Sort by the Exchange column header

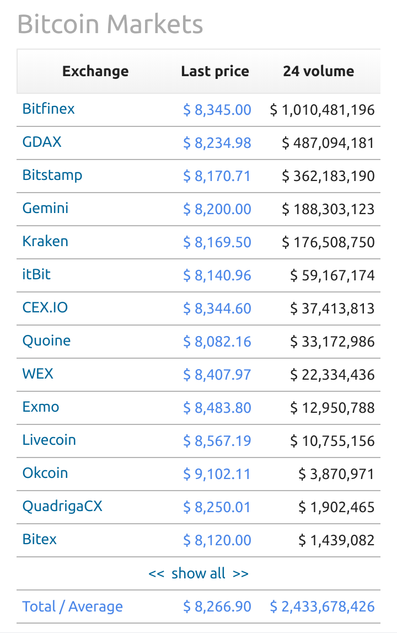95,71
